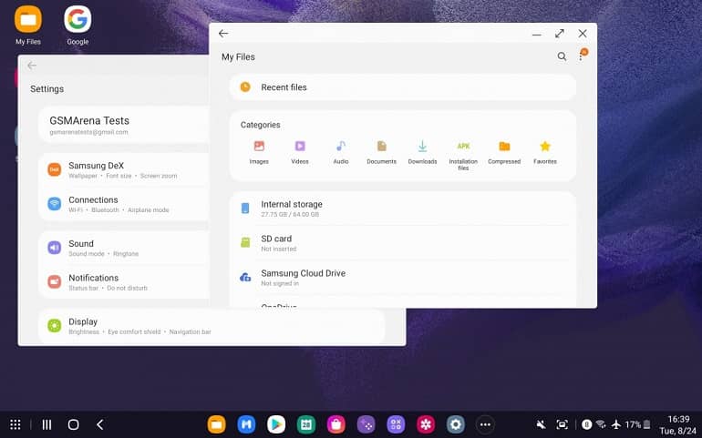
Task: Open Connections settings
Action: click(124, 204)
